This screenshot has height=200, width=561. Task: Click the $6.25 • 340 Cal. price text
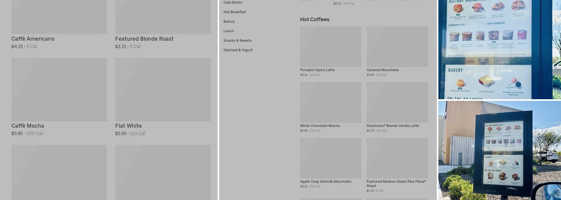[x=344, y=4]
